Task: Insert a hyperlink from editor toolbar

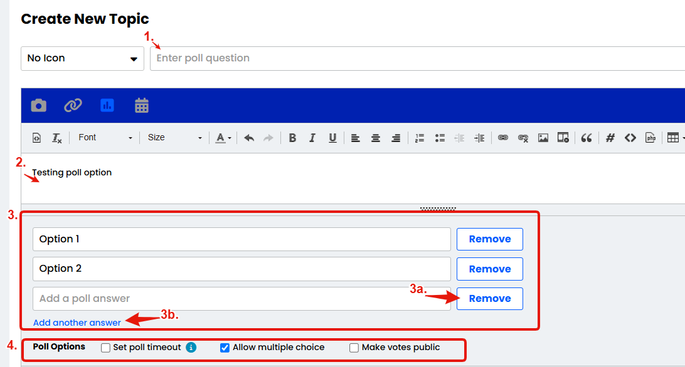Action: (x=503, y=138)
